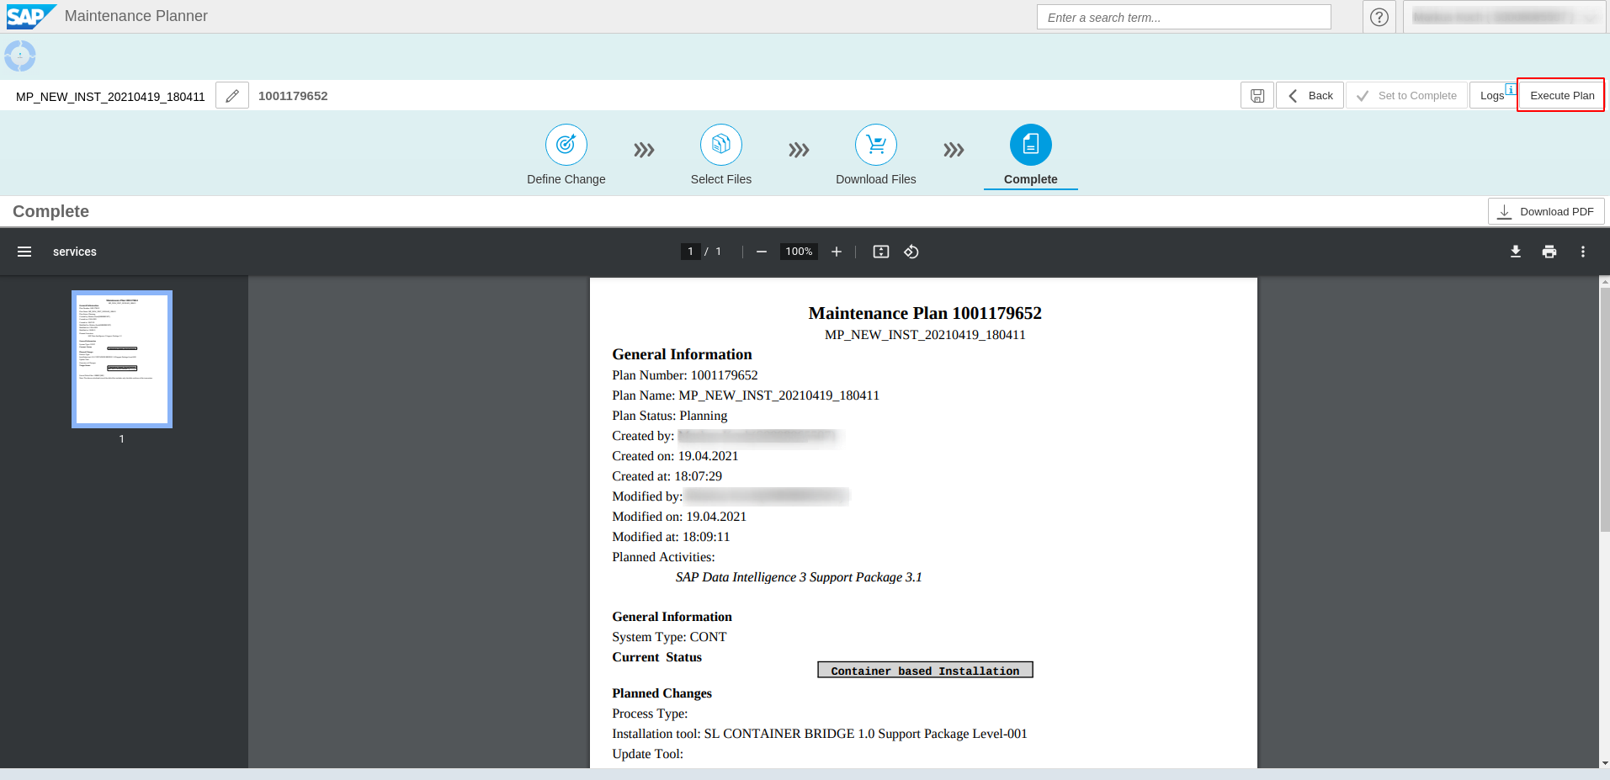This screenshot has width=1610, height=780.
Task: Open the help question mark icon
Action: click(x=1379, y=17)
